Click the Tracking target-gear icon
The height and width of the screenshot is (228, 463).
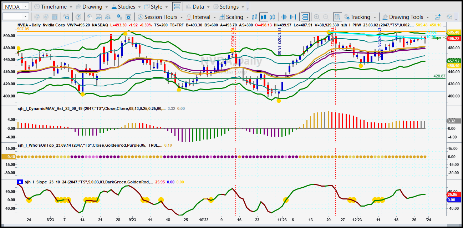coord(346,17)
